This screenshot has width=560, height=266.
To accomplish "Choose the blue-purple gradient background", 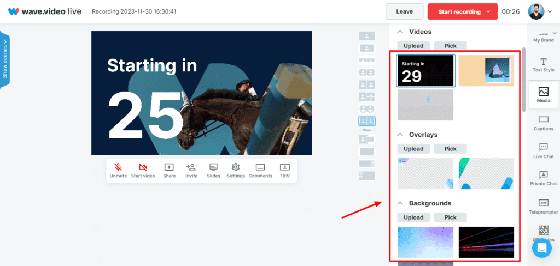I will (425, 242).
